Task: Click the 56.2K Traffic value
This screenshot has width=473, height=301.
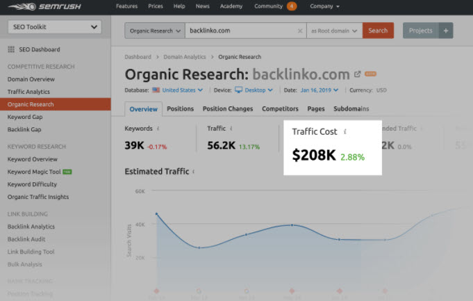Action: click(221, 145)
